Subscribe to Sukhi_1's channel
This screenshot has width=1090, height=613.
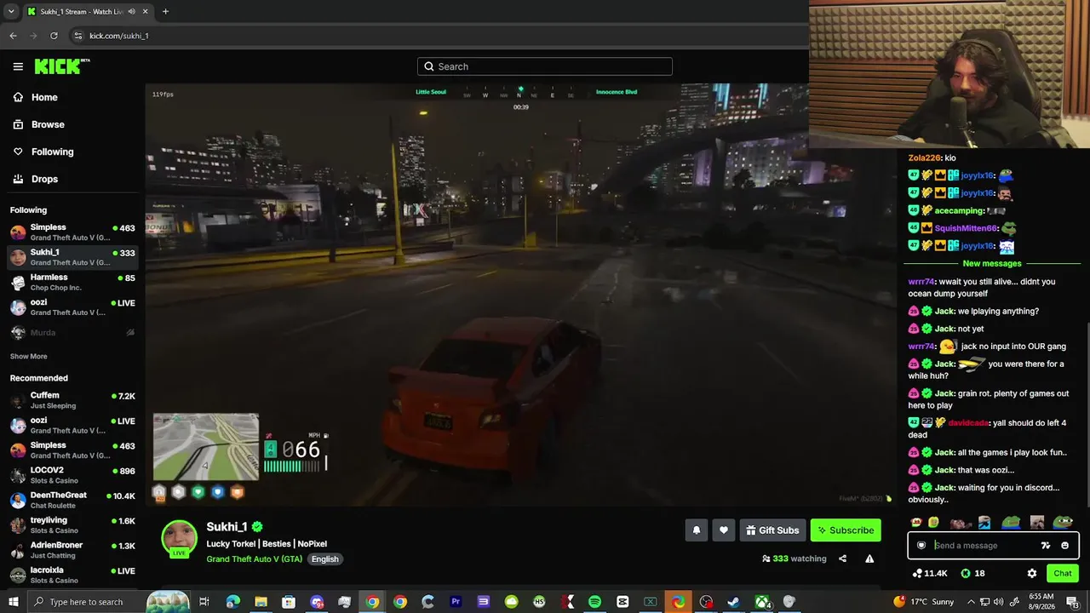pyautogui.click(x=846, y=530)
